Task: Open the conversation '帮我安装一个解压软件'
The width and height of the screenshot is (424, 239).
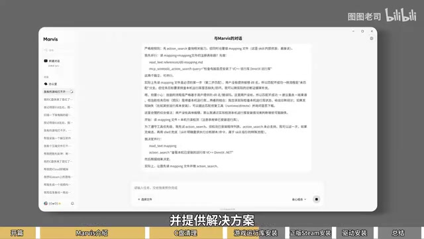Action: pyautogui.click(x=58, y=138)
